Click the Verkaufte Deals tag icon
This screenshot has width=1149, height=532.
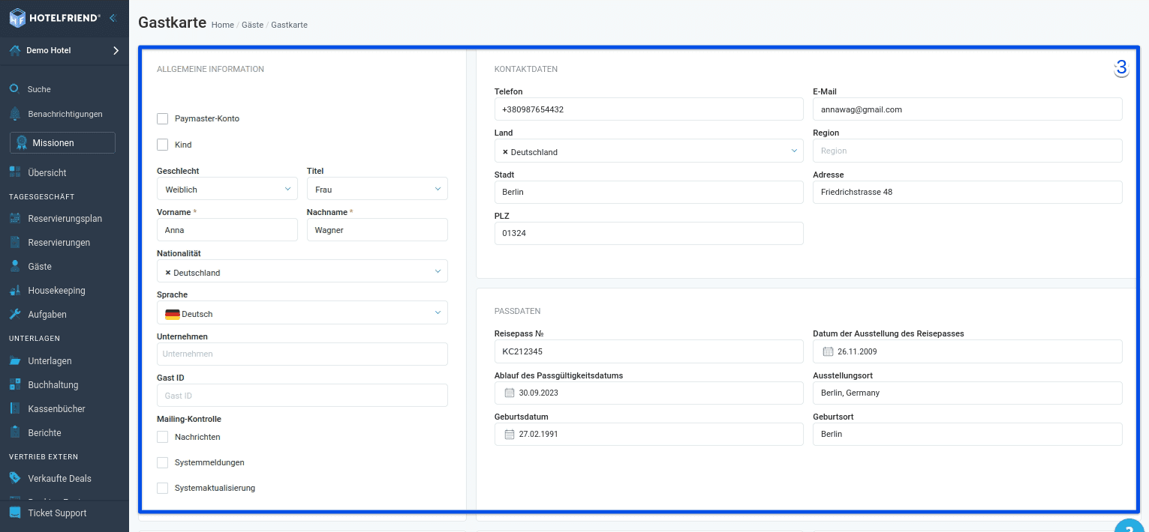coord(15,478)
